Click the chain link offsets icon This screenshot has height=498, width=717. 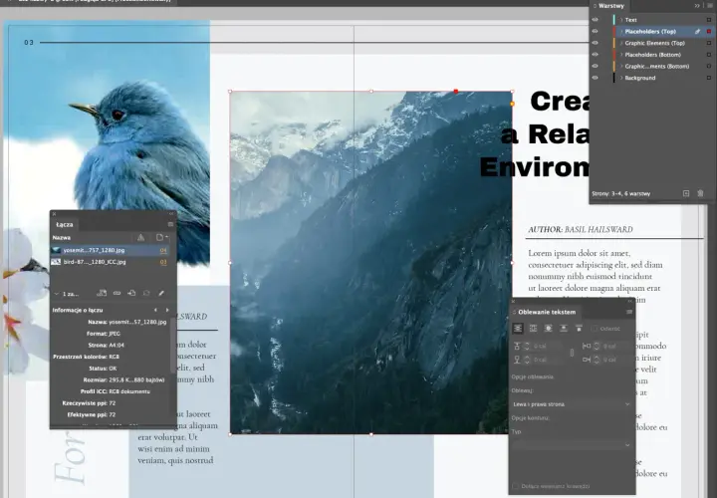click(572, 353)
